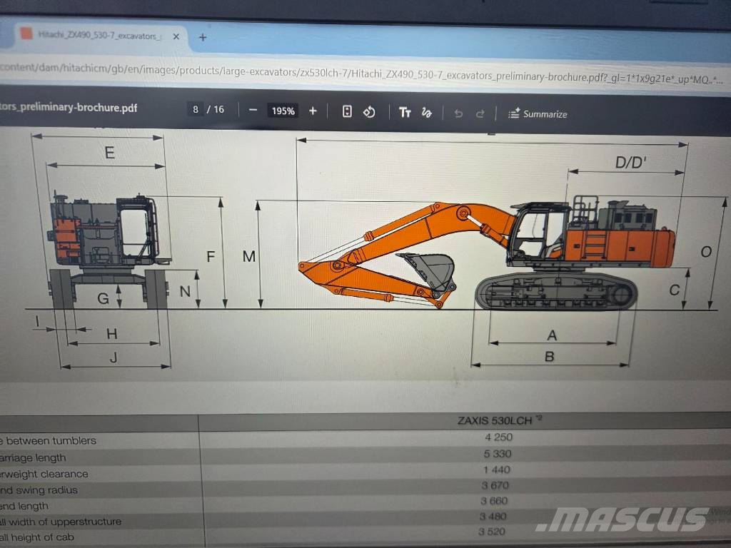This screenshot has width=731, height=548.
Task: Click the 'end length' row label
Action: 24,506
